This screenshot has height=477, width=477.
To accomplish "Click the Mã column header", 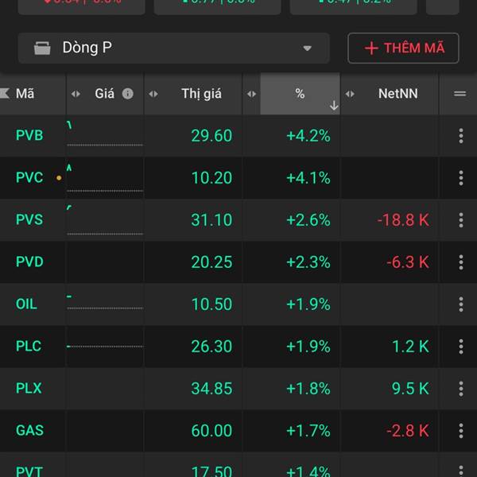I will (25, 94).
